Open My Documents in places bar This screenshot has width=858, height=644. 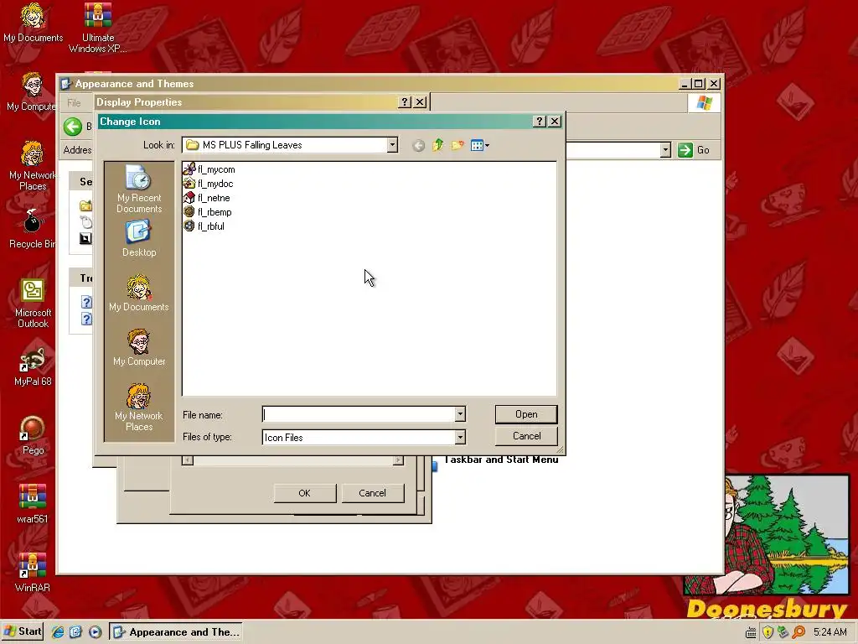(x=139, y=293)
